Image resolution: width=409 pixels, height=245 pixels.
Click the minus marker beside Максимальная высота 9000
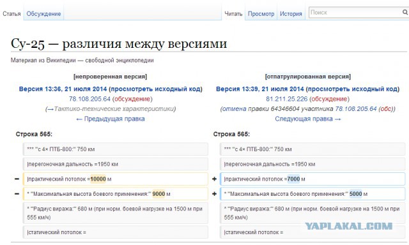tap(17, 194)
